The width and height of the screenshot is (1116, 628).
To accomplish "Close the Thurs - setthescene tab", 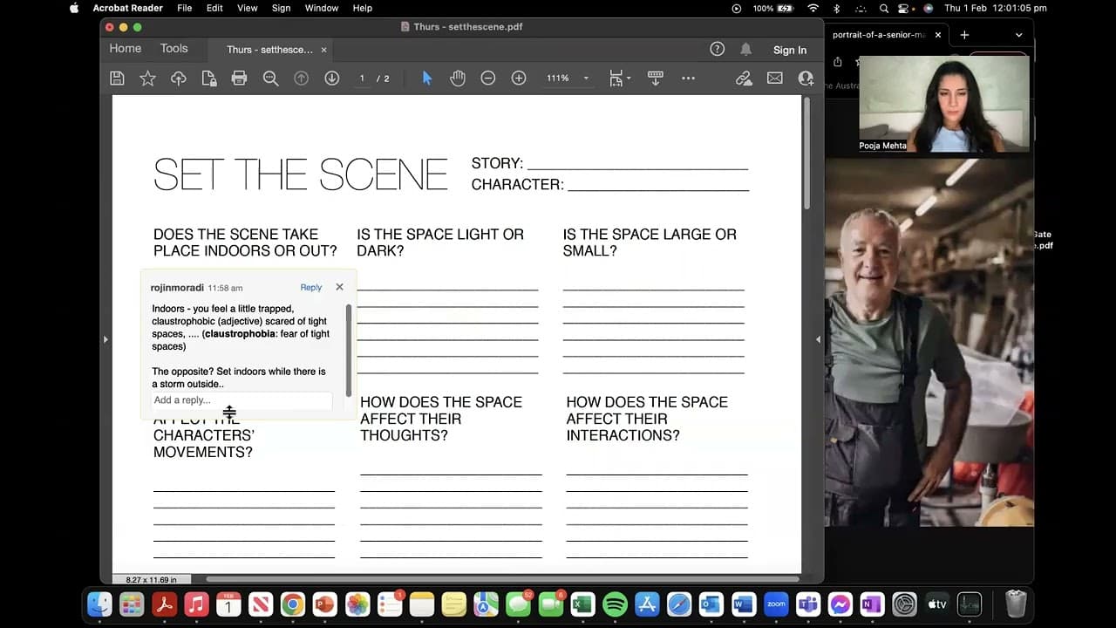I will [x=324, y=50].
